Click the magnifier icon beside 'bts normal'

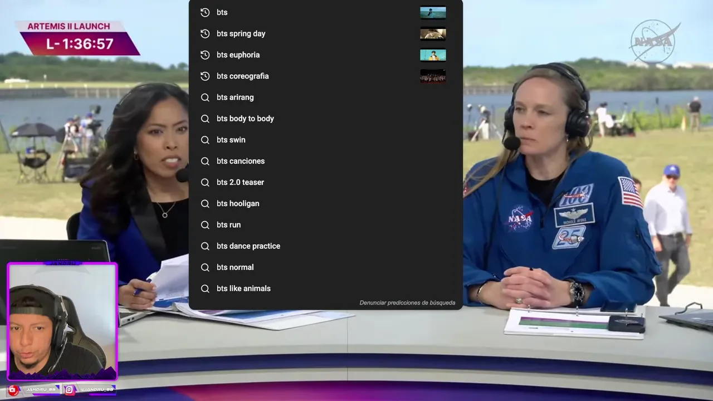(x=205, y=267)
